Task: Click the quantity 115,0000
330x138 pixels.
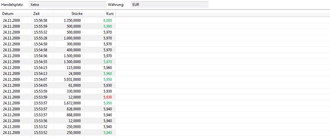Action: click(x=74, y=67)
